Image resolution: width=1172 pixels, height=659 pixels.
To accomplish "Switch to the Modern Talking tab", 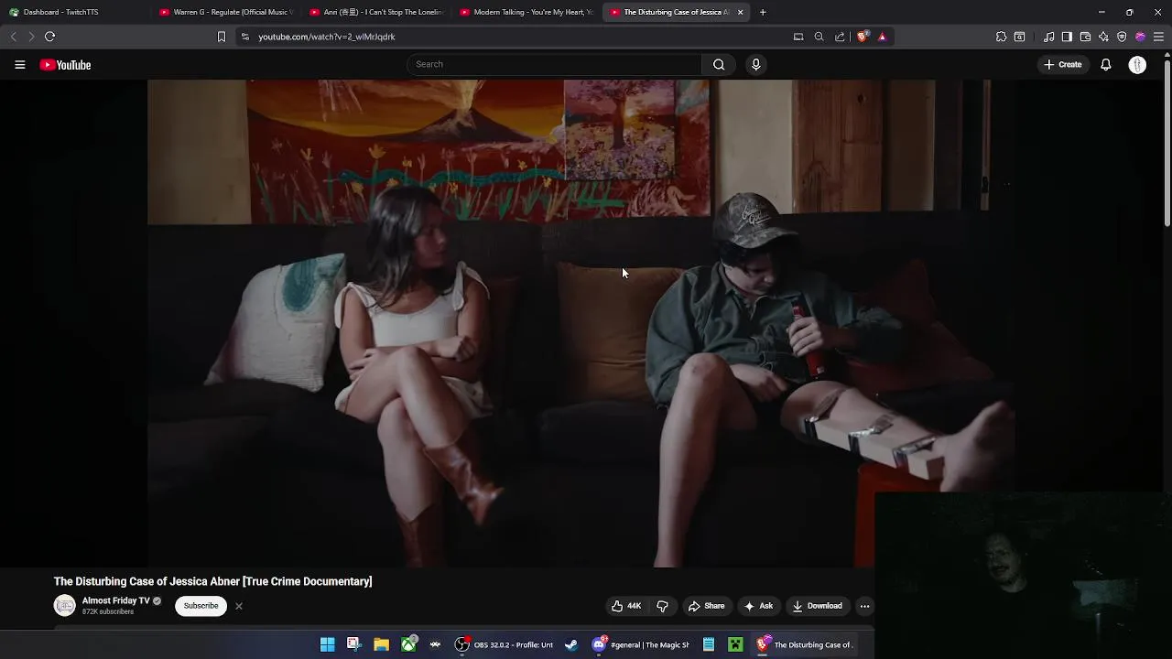I will click(526, 12).
